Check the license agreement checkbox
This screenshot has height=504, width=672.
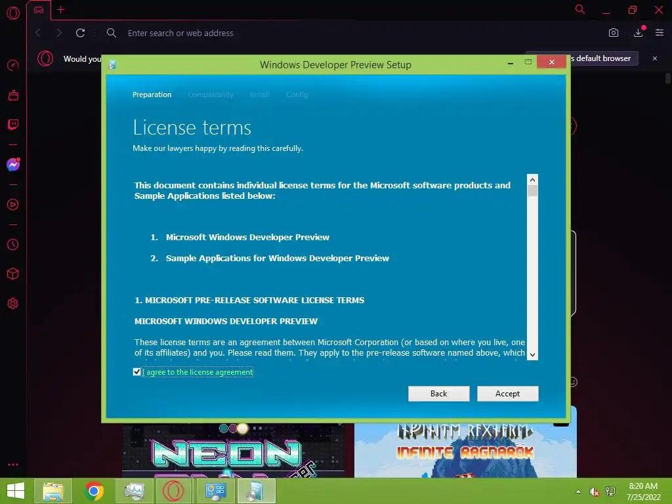(136, 371)
